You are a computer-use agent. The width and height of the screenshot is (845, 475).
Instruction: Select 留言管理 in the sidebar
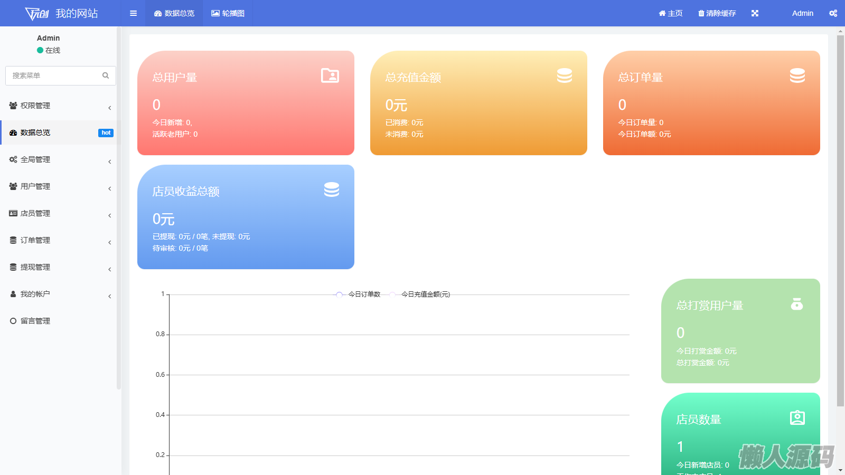(35, 321)
